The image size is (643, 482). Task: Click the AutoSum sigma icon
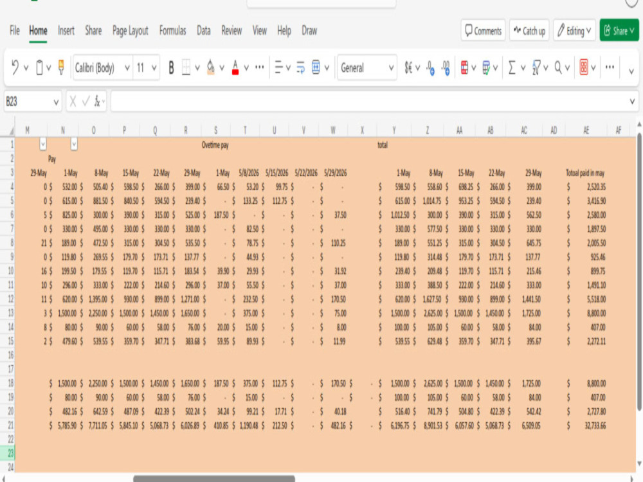click(x=512, y=67)
